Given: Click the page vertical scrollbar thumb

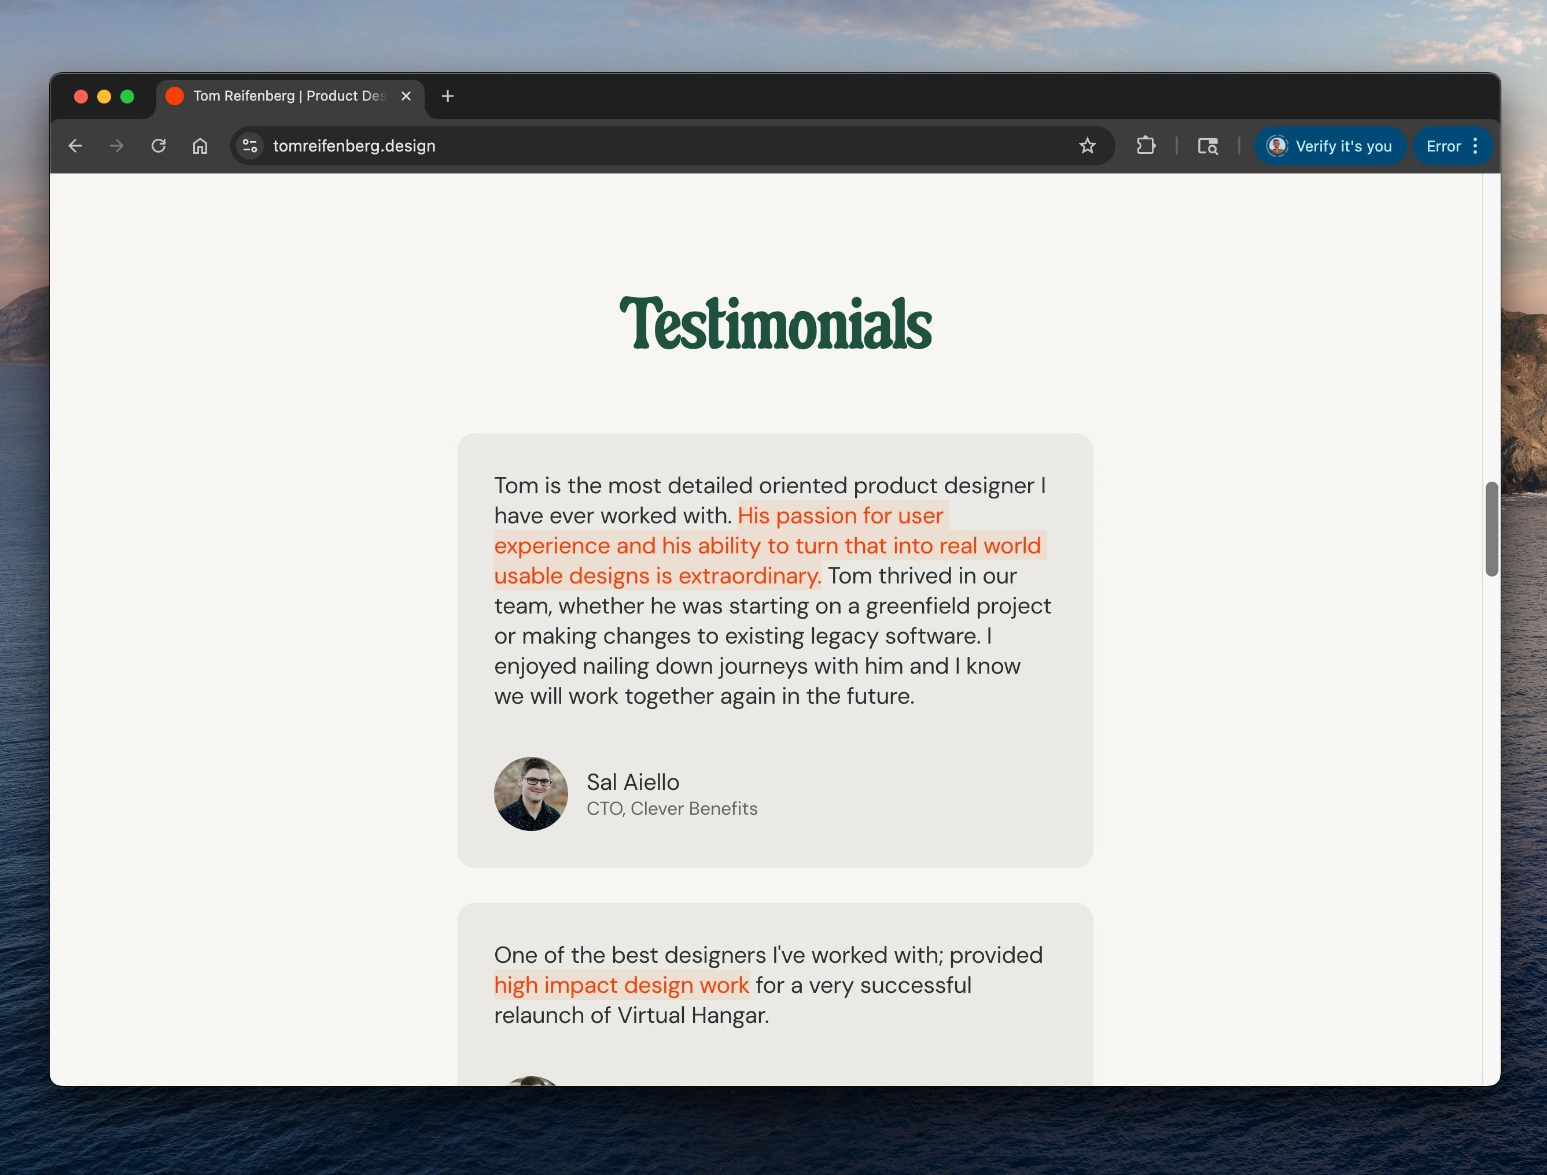Looking at the screenshot, I should (1491, 529).
